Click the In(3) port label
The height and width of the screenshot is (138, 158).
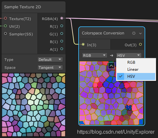point(91,45)
